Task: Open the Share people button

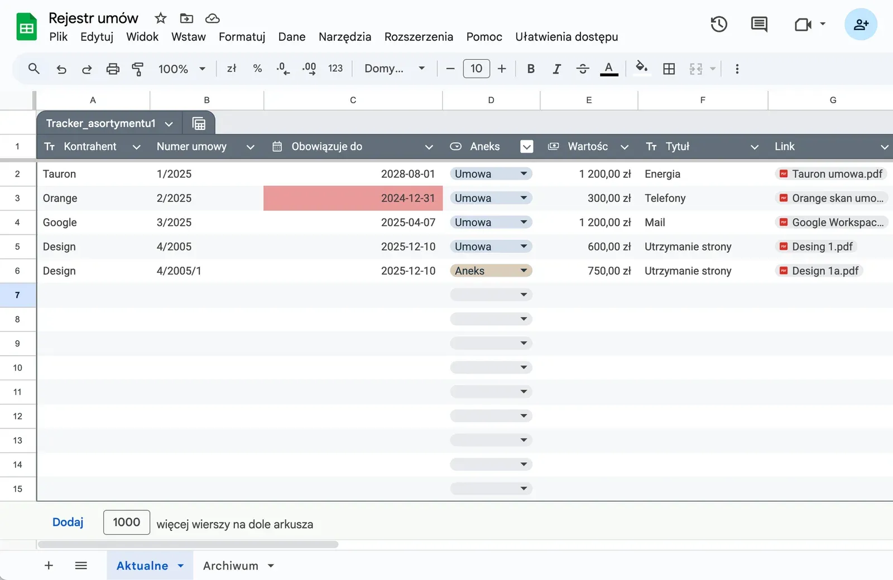Action: click(861, 24)
